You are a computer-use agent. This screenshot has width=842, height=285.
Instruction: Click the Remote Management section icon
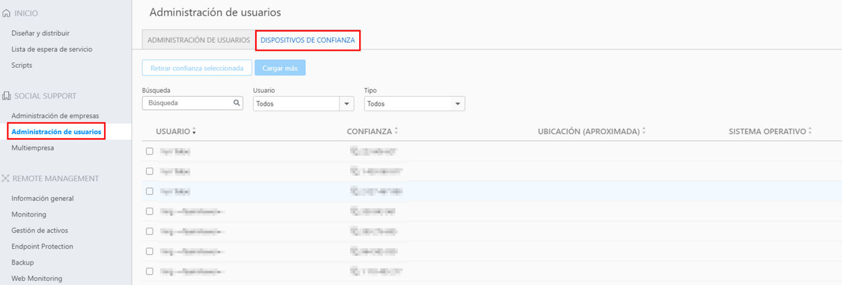(6, 178)
